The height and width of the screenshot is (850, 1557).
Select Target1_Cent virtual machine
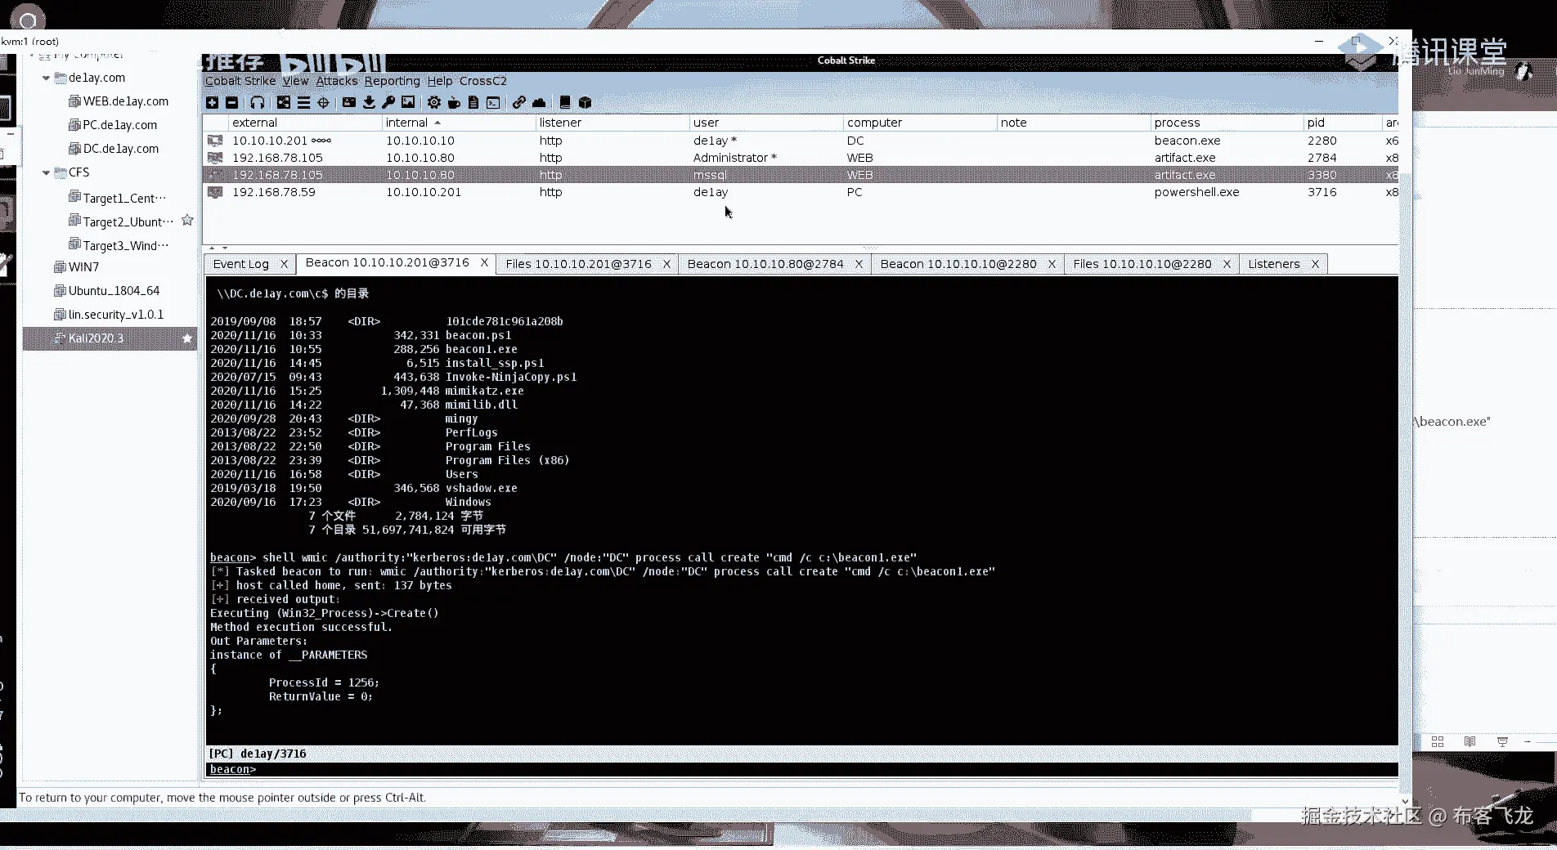[118, 198]
